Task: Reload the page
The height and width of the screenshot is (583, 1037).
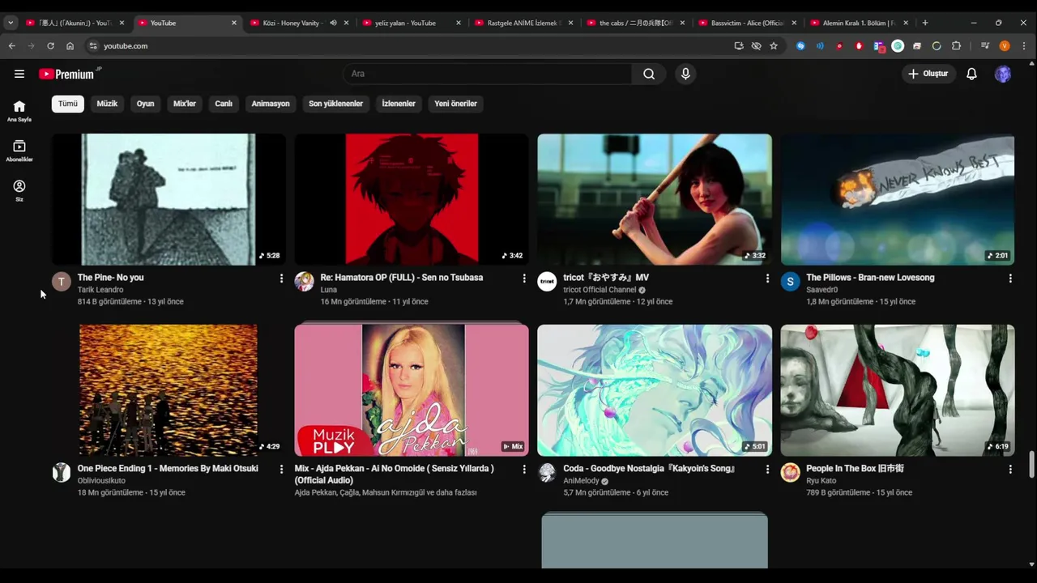Action: [50, 46]
